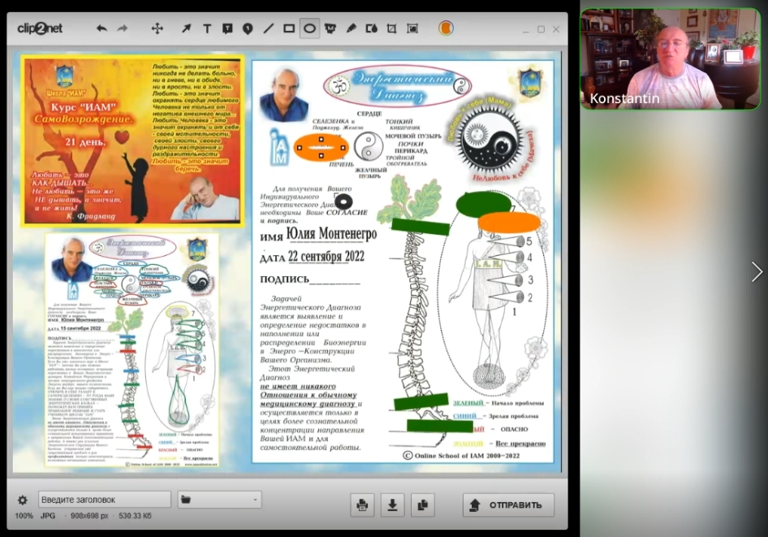Print the screenshot with the printer icon
768x537 pixels.
point(362,505)
